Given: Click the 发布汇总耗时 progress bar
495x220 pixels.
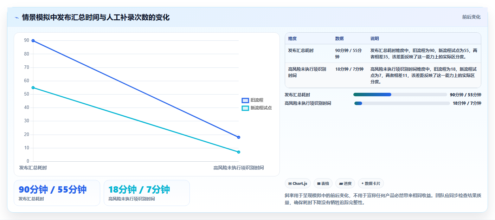Looking at the screenshot, I should pyautogui.click(x=400, y=95).
